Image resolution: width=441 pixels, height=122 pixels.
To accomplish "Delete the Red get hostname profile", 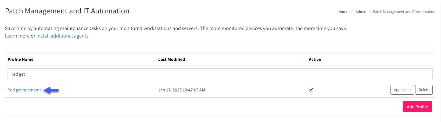I will click(424, 90).
